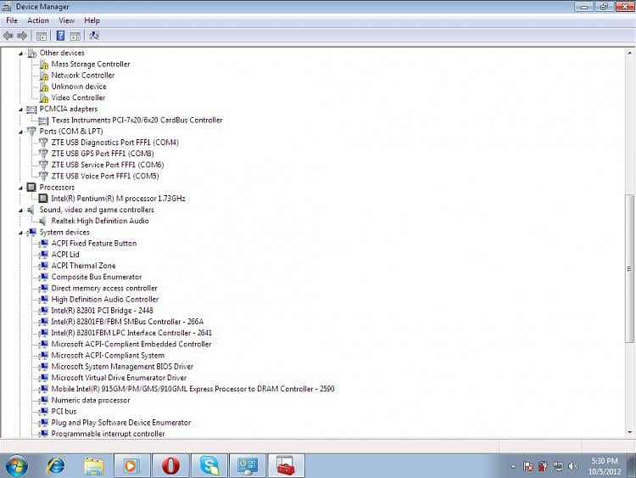Select Microsoft ACPI-Compliant System

tap(108, 356)
